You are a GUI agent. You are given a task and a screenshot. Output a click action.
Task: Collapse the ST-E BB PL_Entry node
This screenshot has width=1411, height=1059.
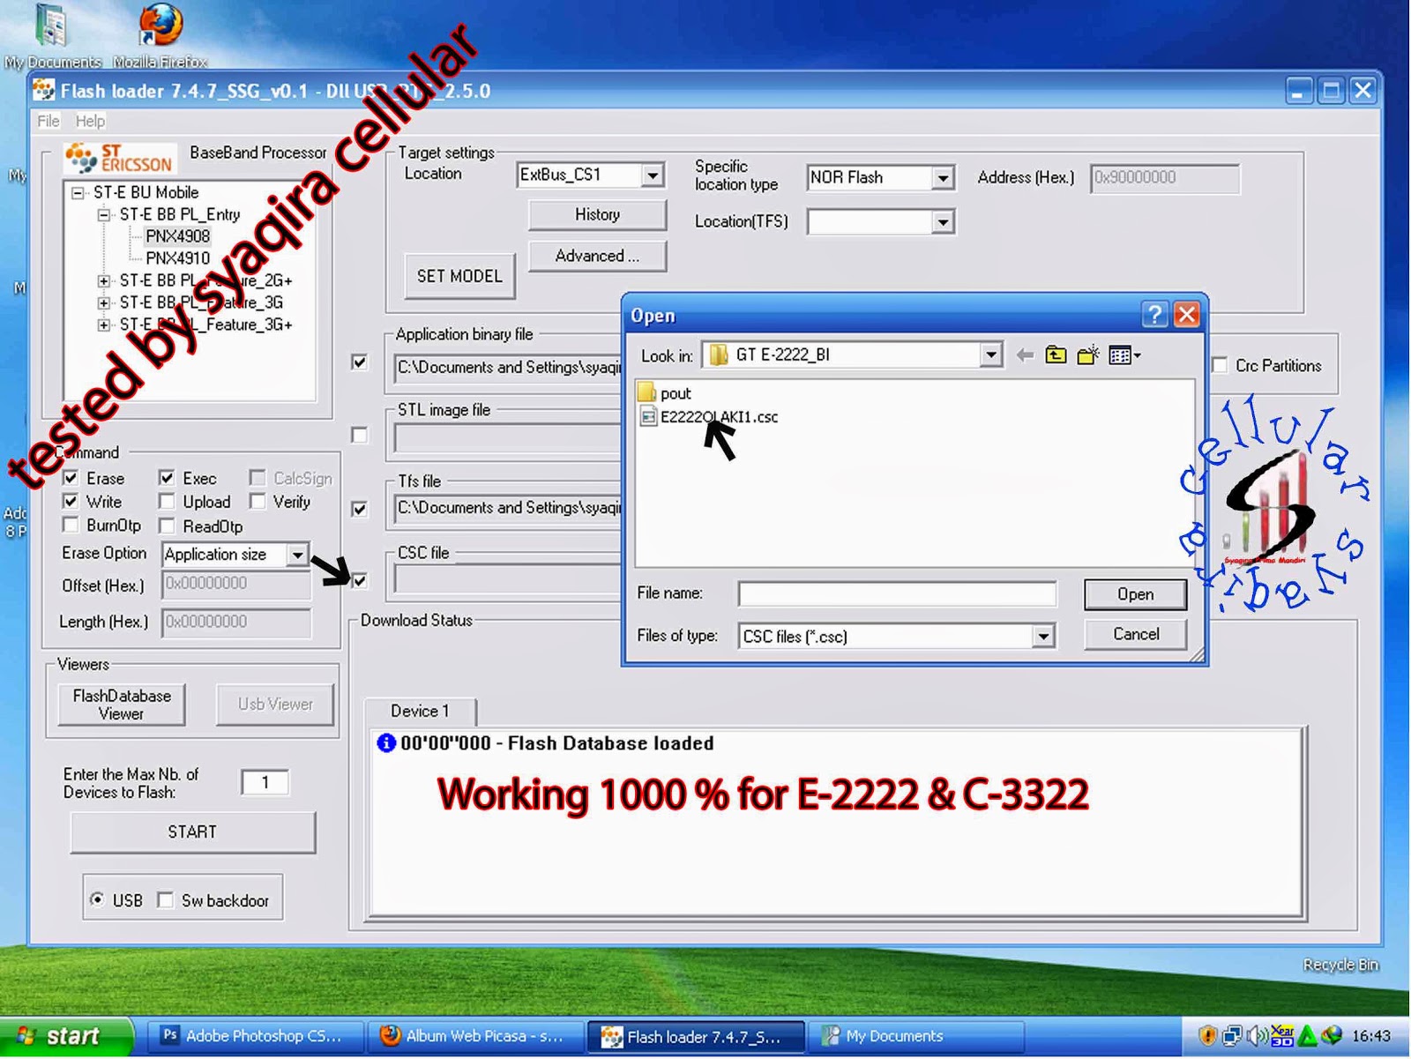[x=104, y=214]
